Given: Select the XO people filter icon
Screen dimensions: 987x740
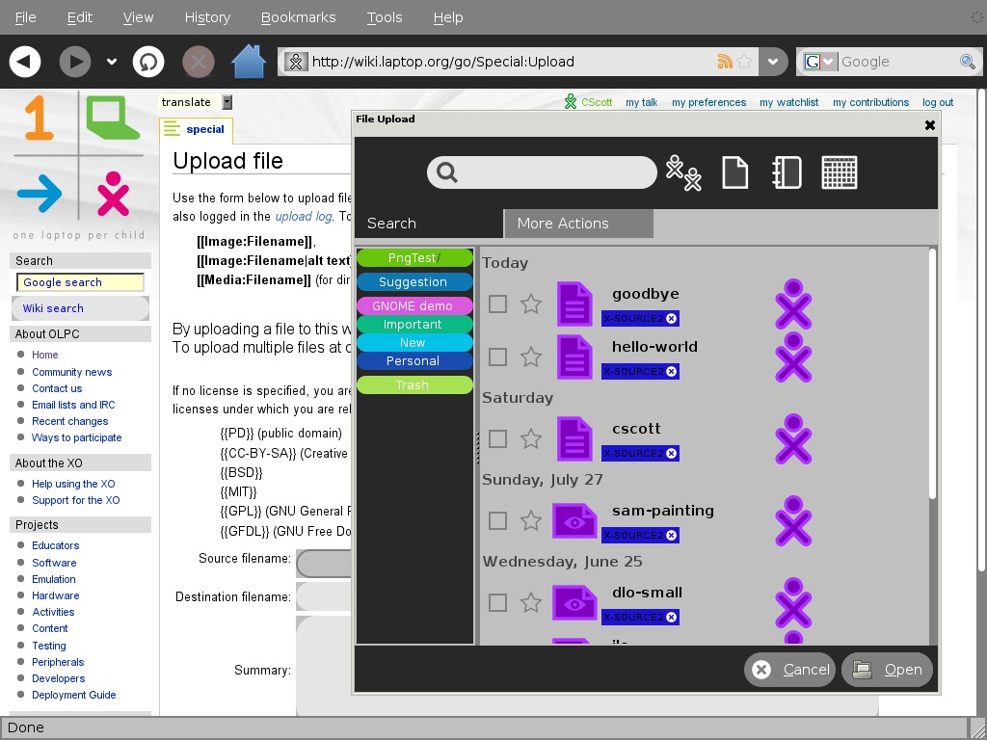Looking at the screenshot, I should [x=683, y=172].
